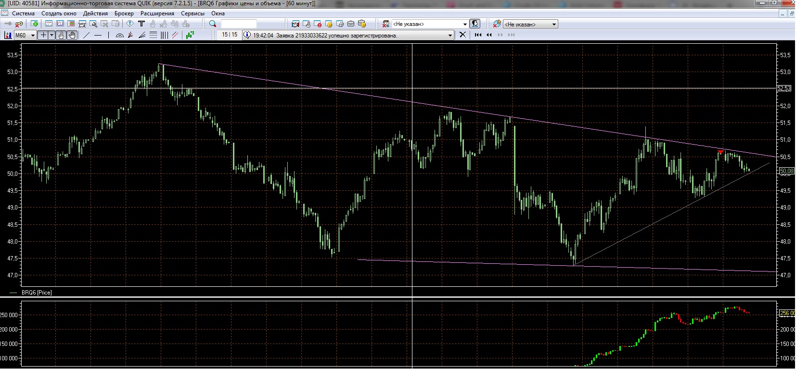
Task: Open the second <Не указан> account dropdown
Action: [x=531, y=24]
